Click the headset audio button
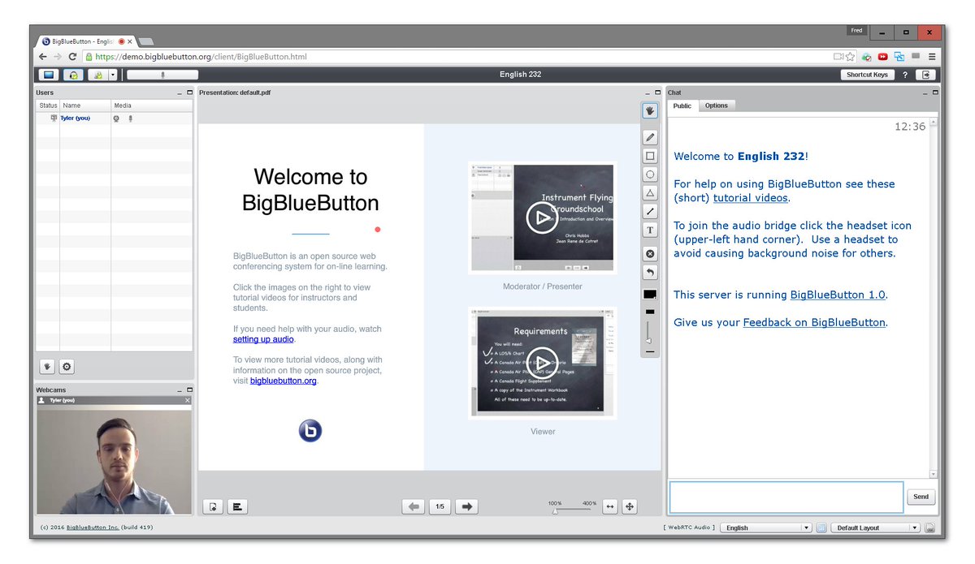This screenshot has height=564, width=975. [x=74, y=75]
